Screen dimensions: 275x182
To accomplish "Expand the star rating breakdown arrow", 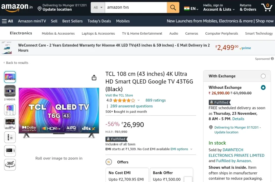I will click(x=139, y=100).
